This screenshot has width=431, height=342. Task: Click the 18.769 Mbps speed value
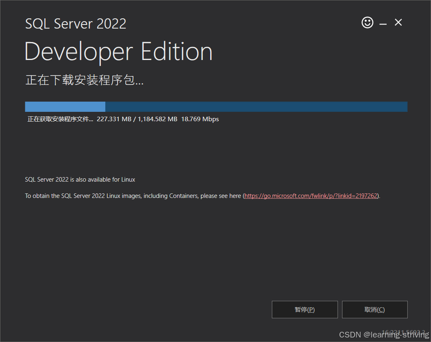pyautogui.click(x=200, y=119)
